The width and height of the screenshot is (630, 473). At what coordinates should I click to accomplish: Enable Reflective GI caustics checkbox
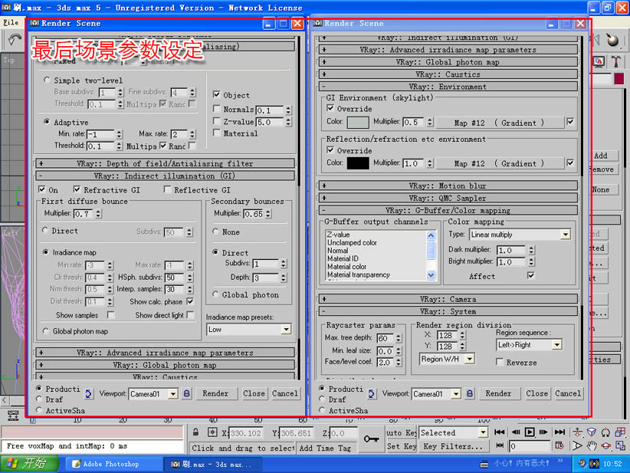coord(167,189)
